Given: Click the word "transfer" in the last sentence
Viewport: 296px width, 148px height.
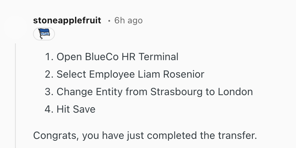Looking at the screenshot, I should click(x=240, y=136).
